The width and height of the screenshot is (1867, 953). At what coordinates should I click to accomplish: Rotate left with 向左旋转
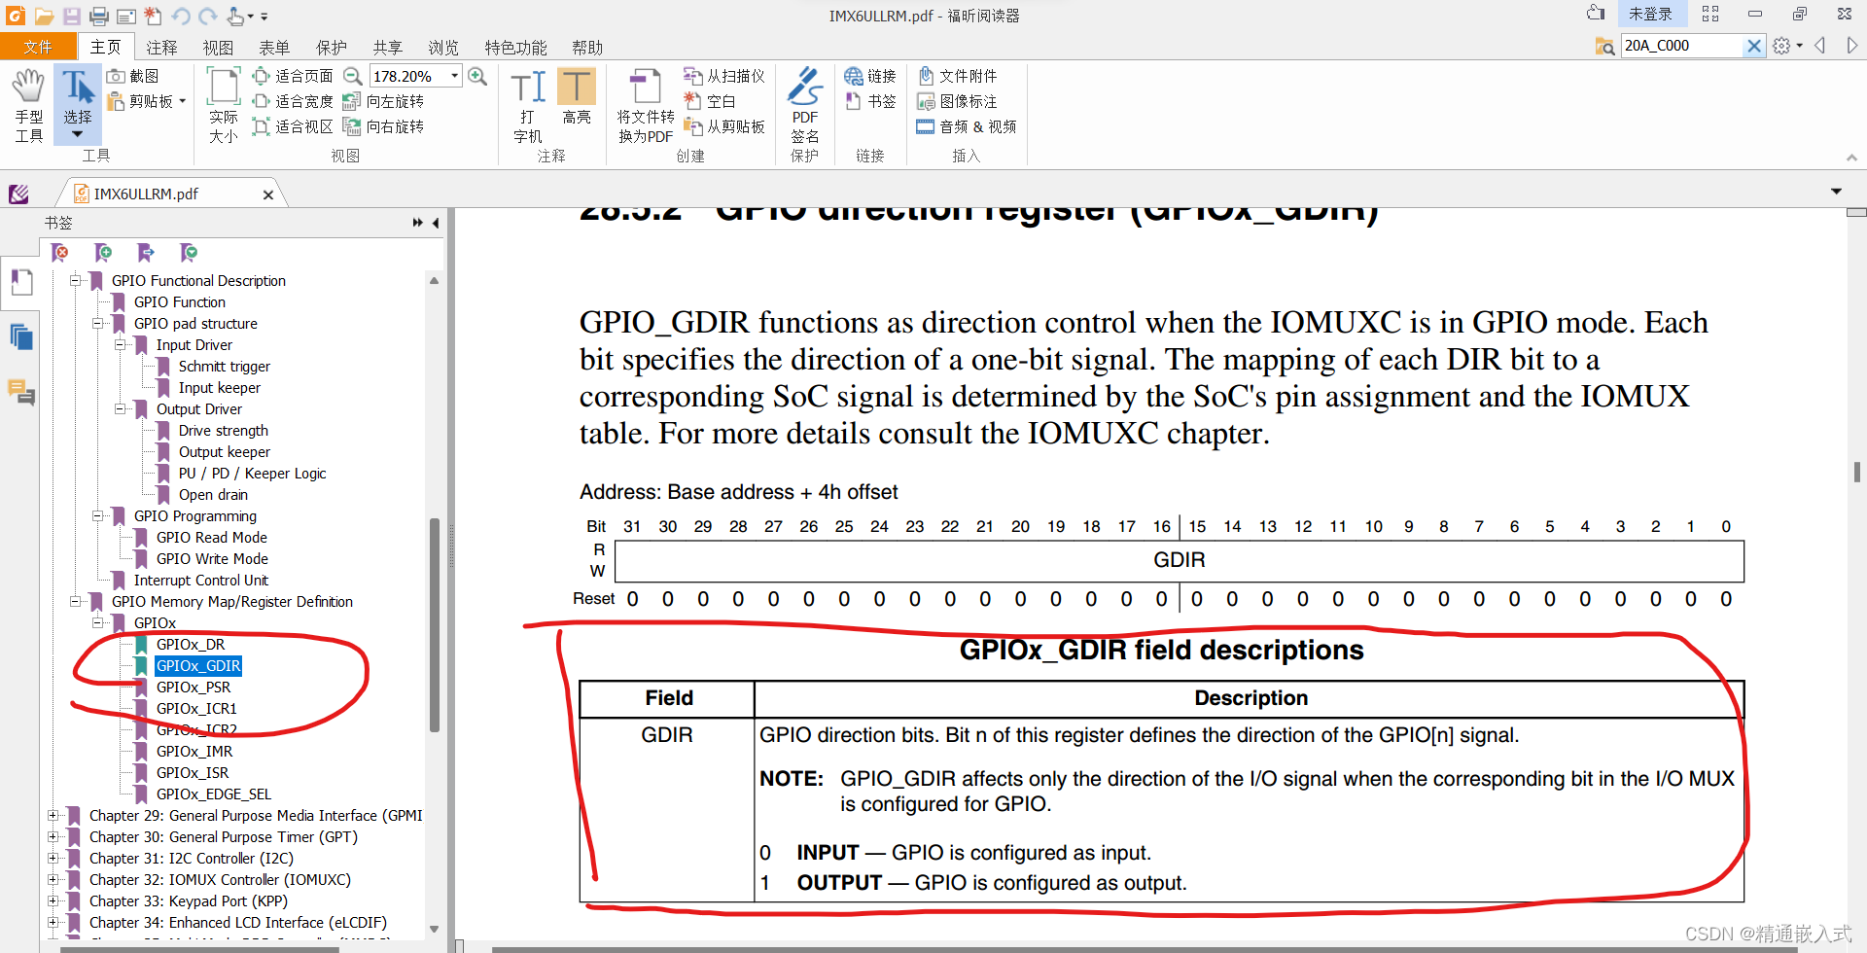tap(383, 101)
